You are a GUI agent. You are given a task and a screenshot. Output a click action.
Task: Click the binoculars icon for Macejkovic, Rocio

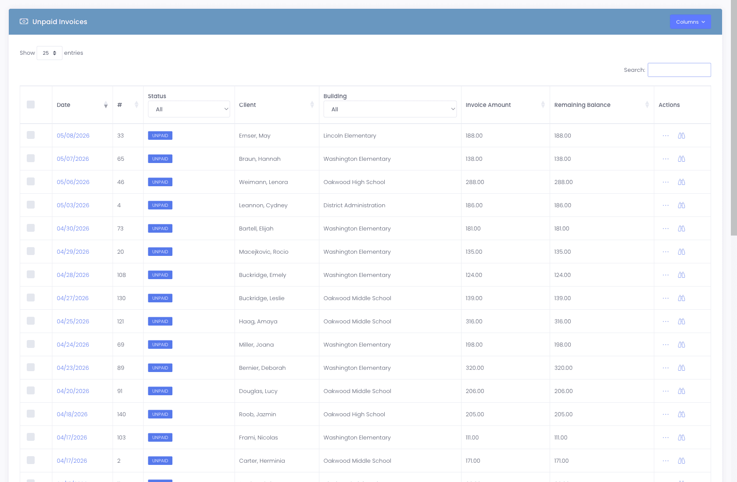point(681,252)
